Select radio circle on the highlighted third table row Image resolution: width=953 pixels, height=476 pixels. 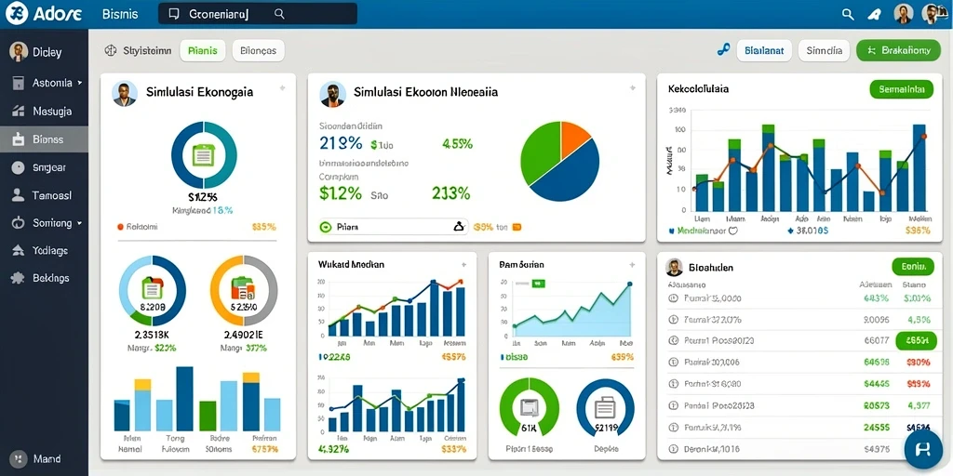pos(673,341)
